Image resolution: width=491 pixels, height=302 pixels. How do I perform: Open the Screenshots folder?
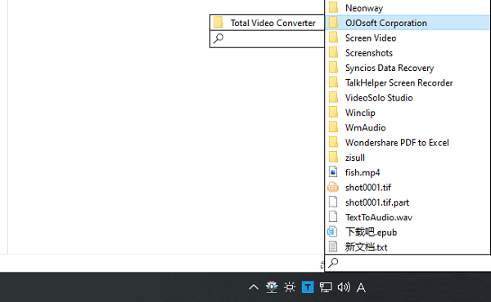tap(407, 53)
